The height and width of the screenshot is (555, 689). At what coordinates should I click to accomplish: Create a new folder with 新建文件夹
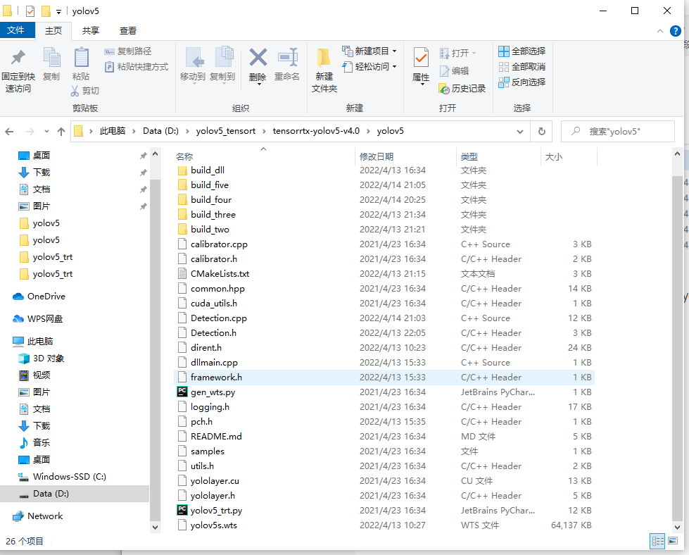[324, 70]
